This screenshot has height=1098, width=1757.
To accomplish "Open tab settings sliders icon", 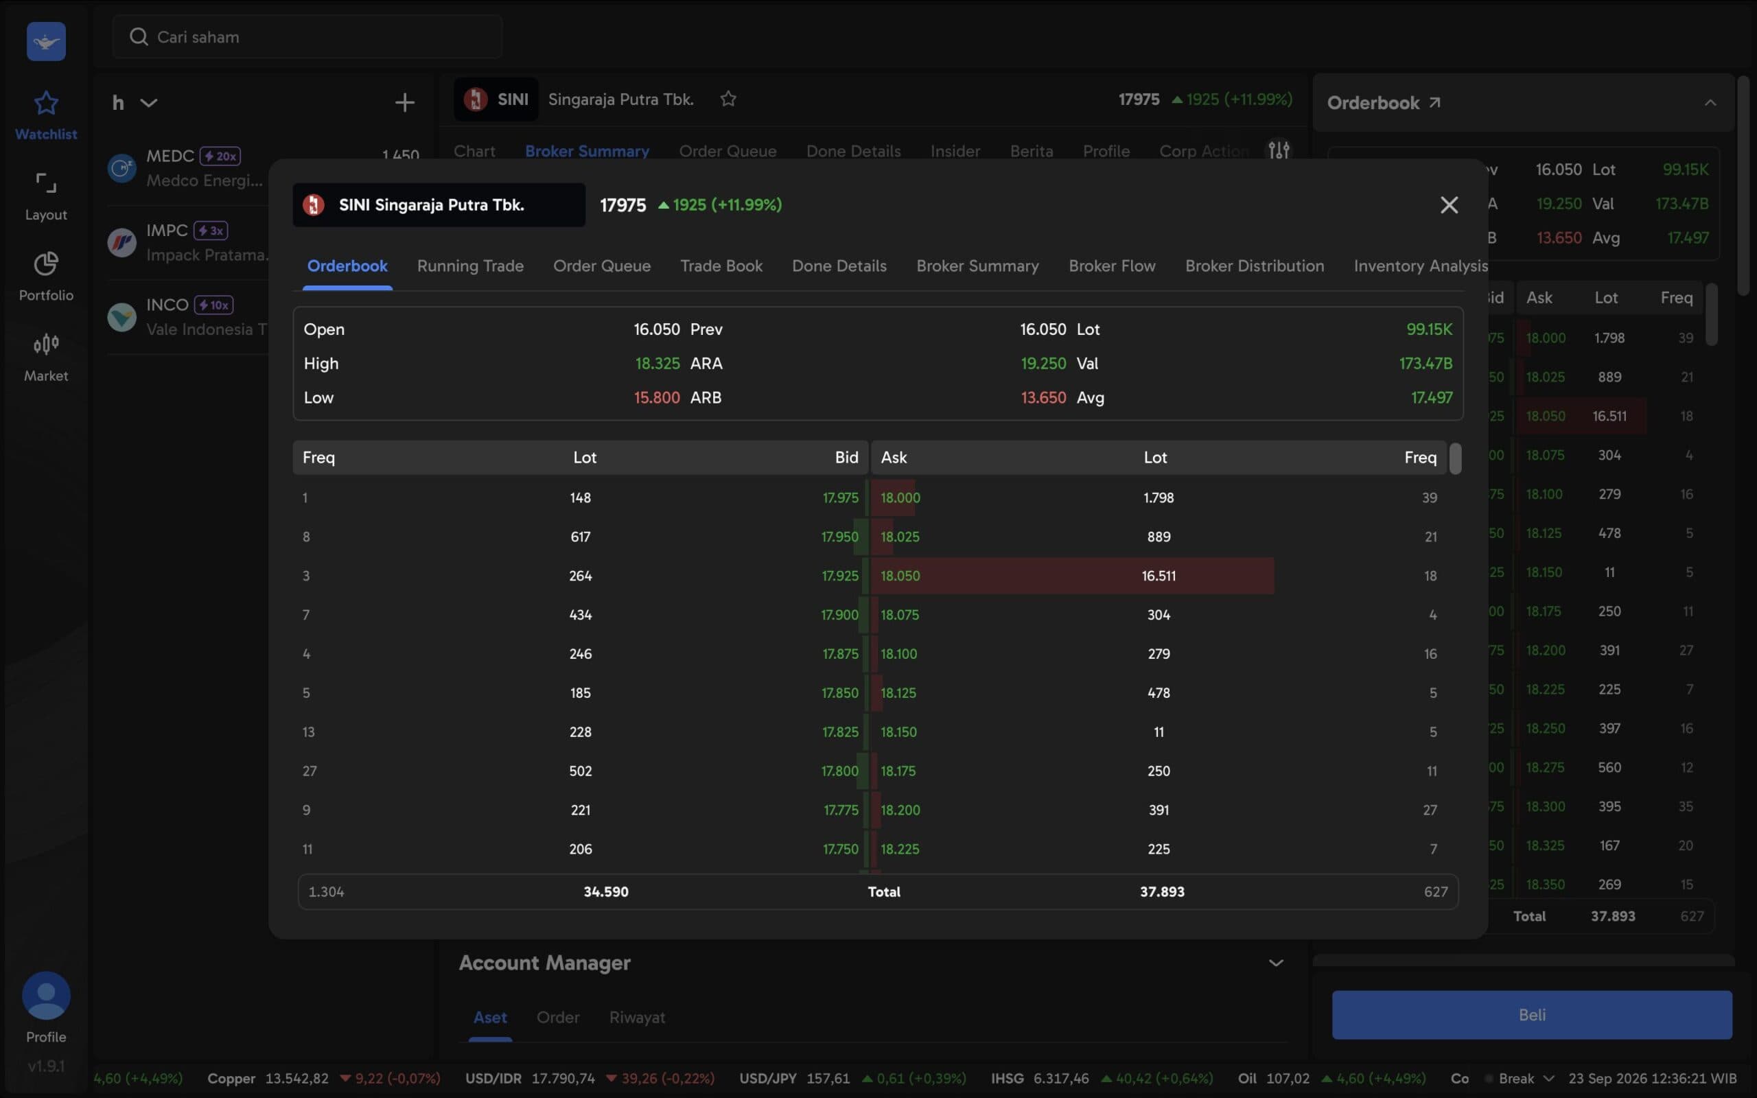I will [x=1279, y=150].
